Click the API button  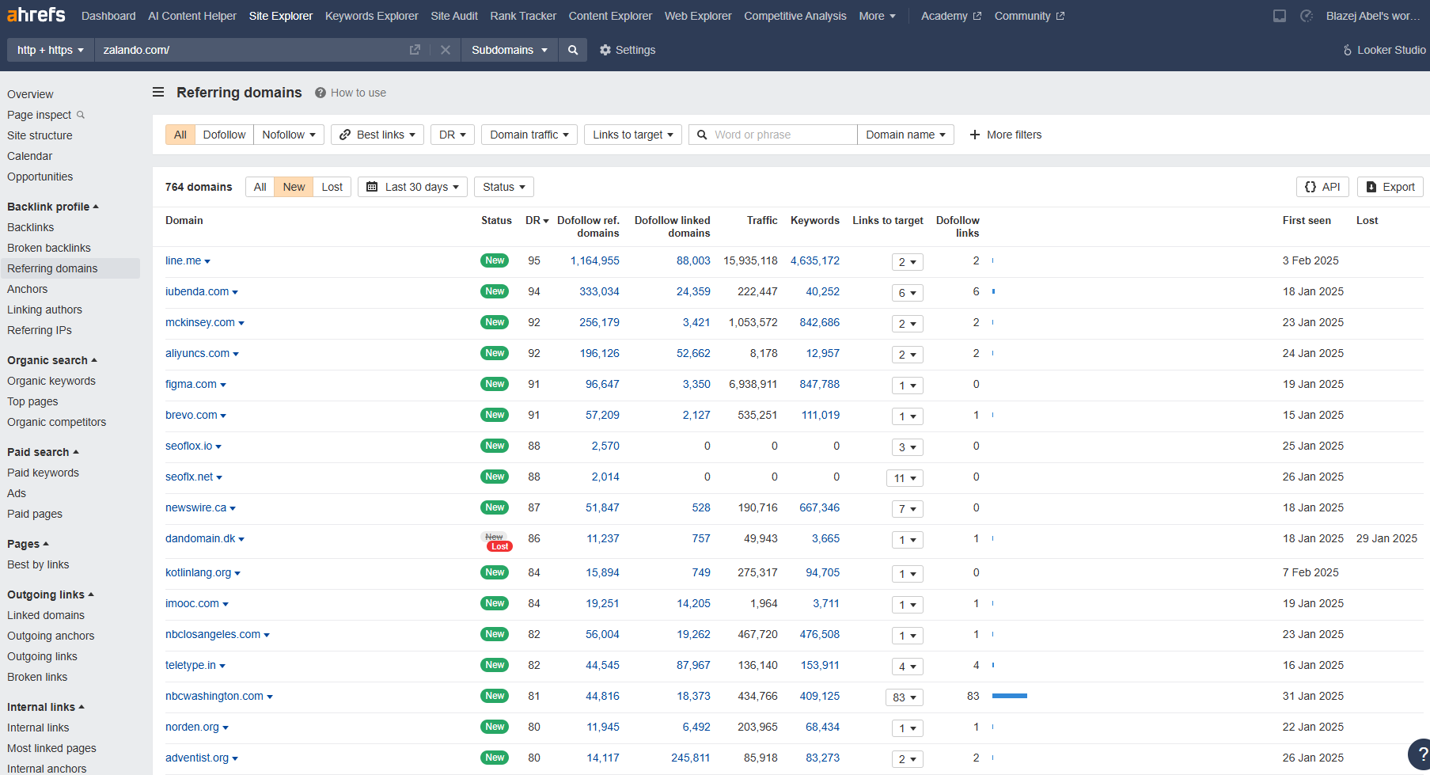coord(1322,187)
